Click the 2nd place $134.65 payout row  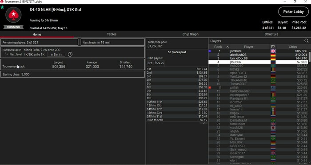tap(177, 73)
